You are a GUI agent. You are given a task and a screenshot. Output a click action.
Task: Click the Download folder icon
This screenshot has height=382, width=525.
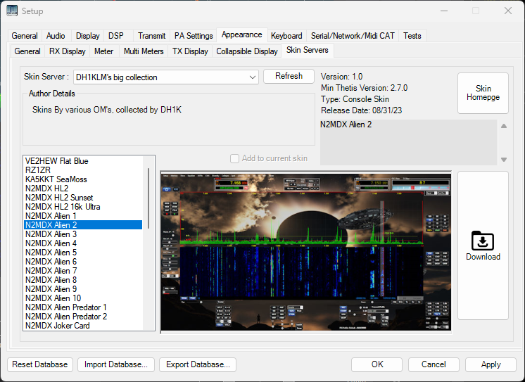tap(483, 241)
